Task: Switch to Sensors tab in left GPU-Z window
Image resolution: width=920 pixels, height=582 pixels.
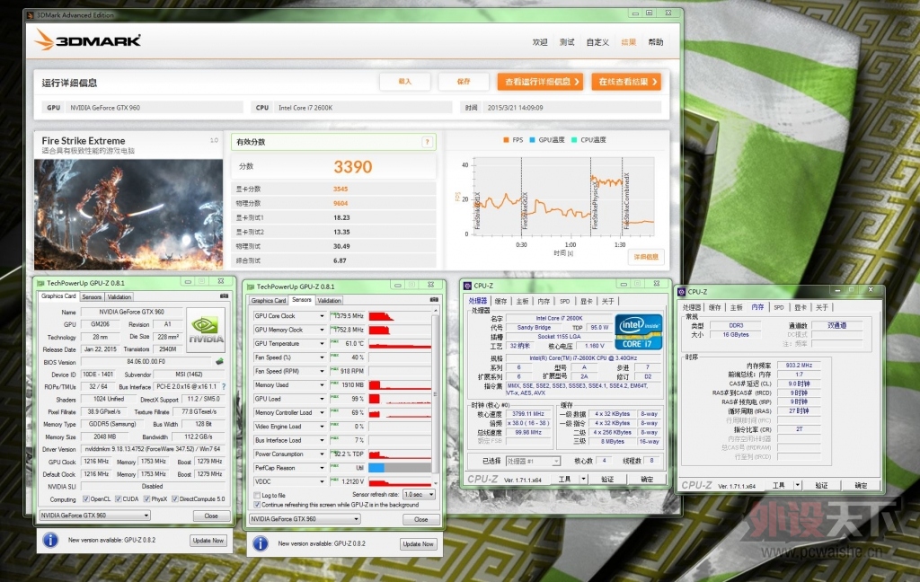Action: click(x=92, y=297)
